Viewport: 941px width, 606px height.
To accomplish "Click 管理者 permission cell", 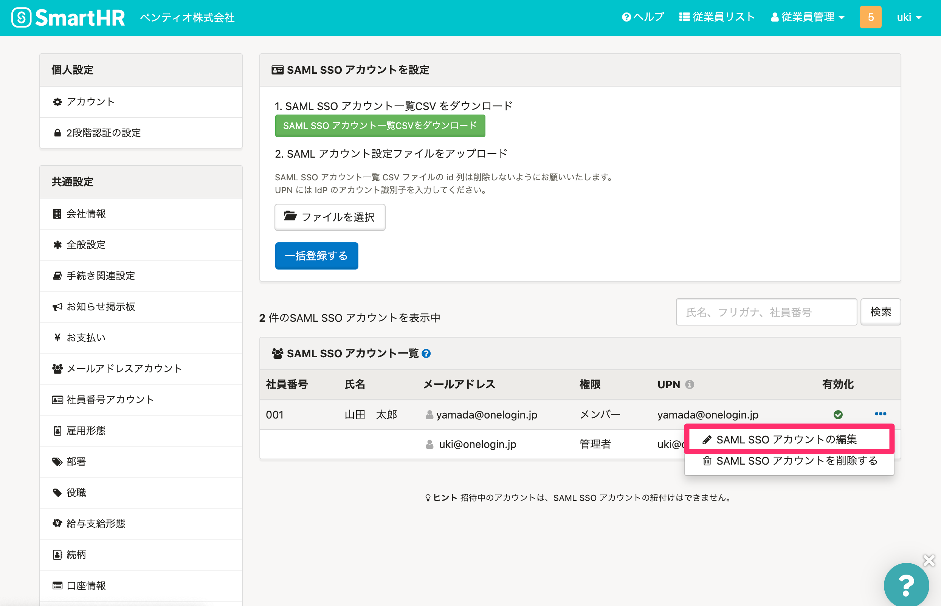I will coord(595,444).
